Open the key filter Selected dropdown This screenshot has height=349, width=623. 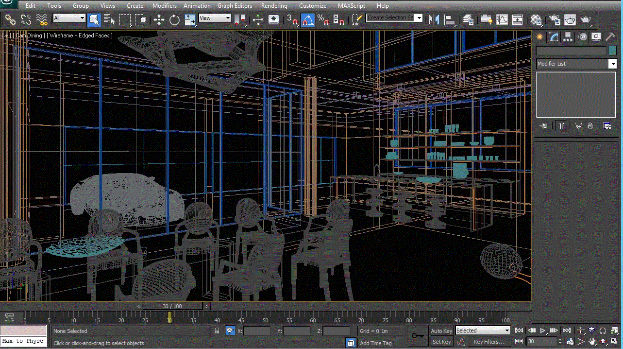[483, 331]
